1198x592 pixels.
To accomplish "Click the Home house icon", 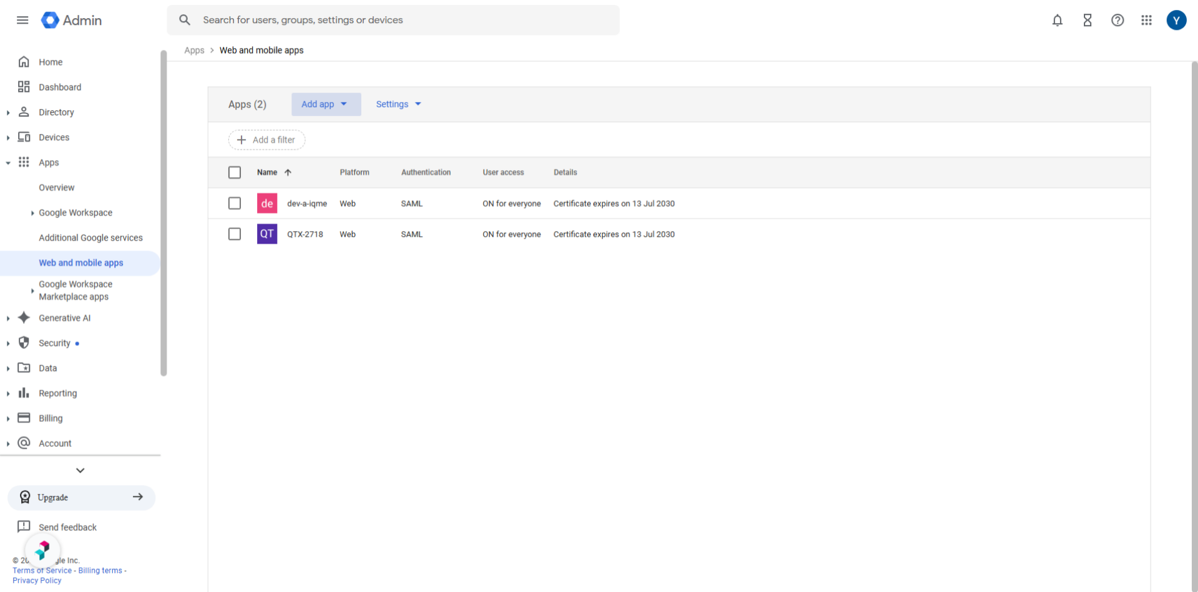I will click(24, 62).
